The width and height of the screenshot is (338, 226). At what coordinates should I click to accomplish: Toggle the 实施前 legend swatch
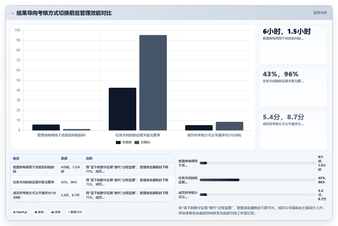118,143
